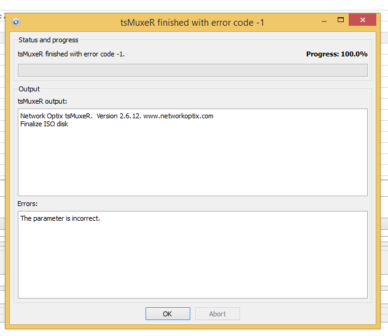Click the window title bar text
Image resolution: width=388 pixels, height=336 pixels.
coord(193,23)
